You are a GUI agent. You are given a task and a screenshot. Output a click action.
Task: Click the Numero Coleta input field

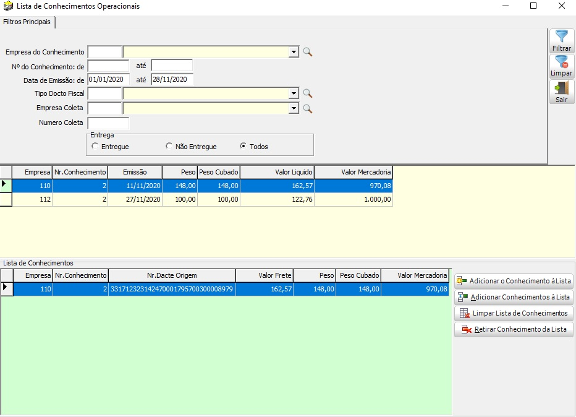pyautogui.click(x=108, y=123)
